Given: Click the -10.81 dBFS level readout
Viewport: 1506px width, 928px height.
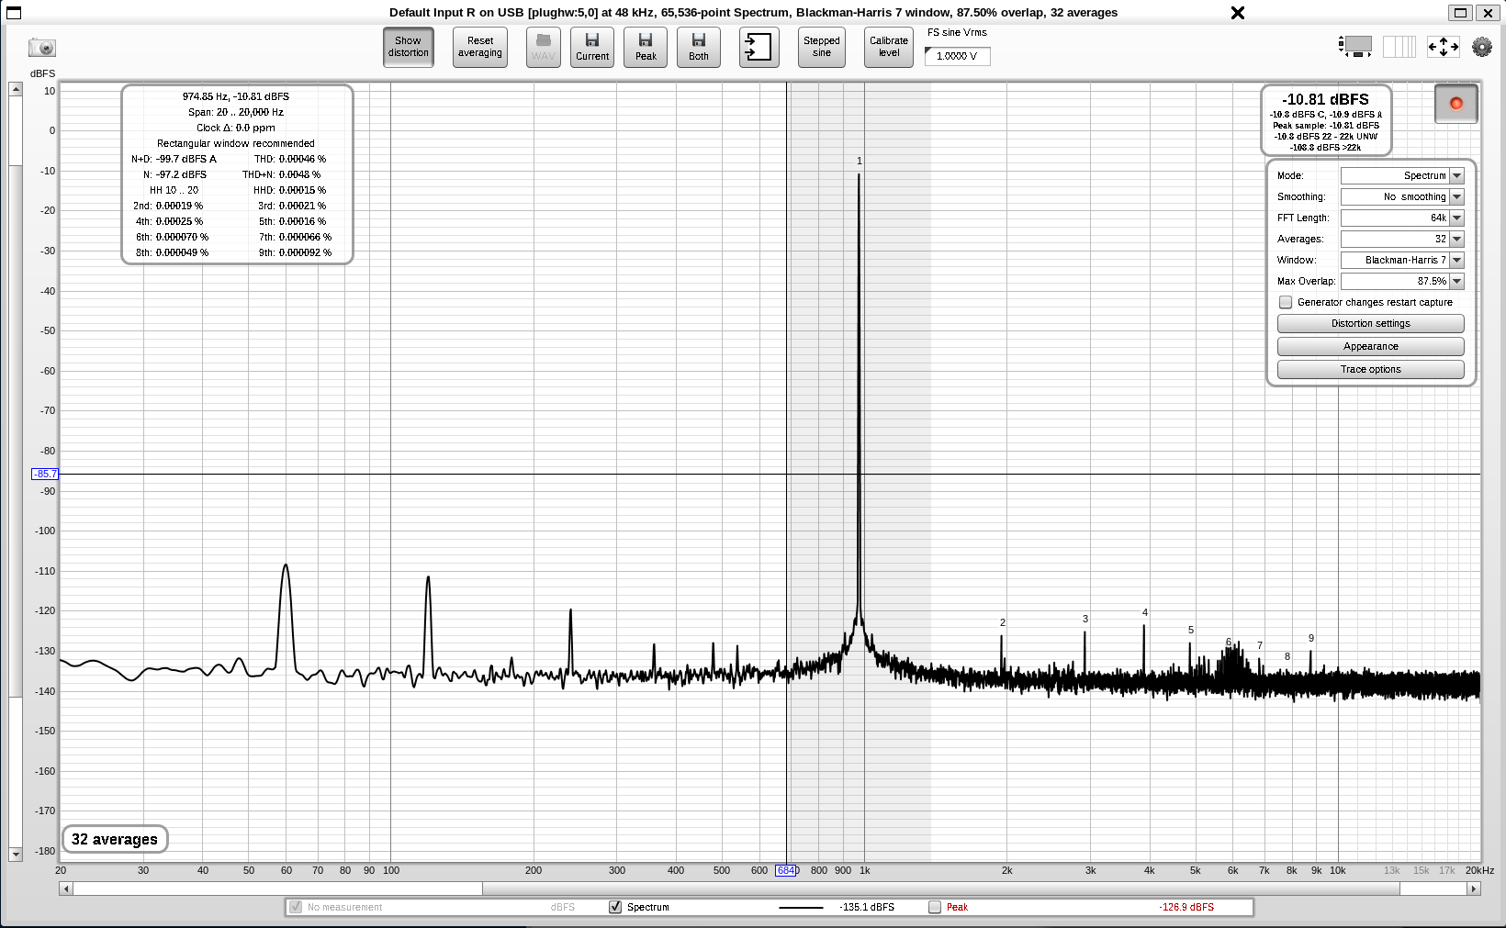Looking at the screenshot, I should point(1325,99).
